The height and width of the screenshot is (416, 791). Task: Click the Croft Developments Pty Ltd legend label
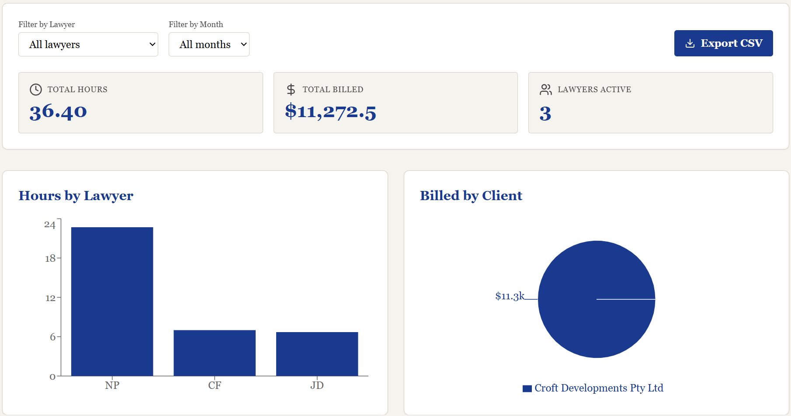click(599, 388)
